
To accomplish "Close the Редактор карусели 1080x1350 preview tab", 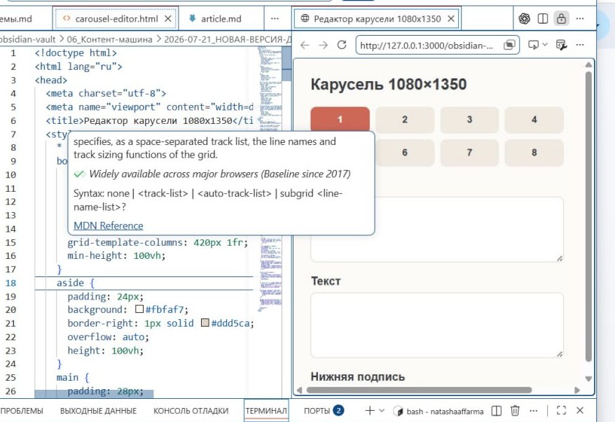I will coord(451,19).
